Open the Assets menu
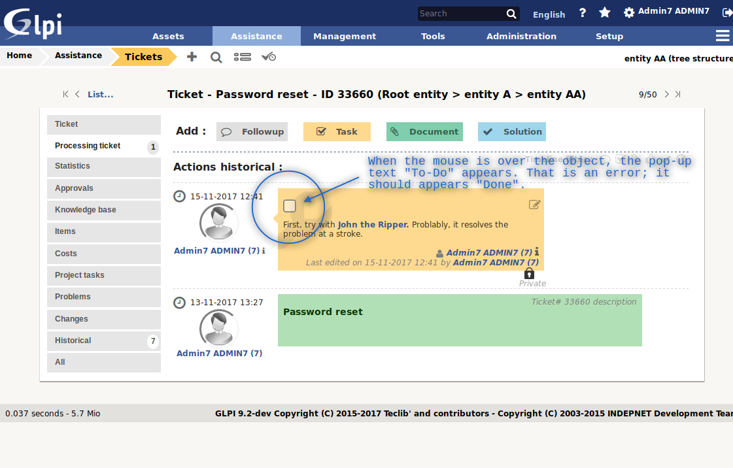The image size is (733, 468). pos(168,36)
